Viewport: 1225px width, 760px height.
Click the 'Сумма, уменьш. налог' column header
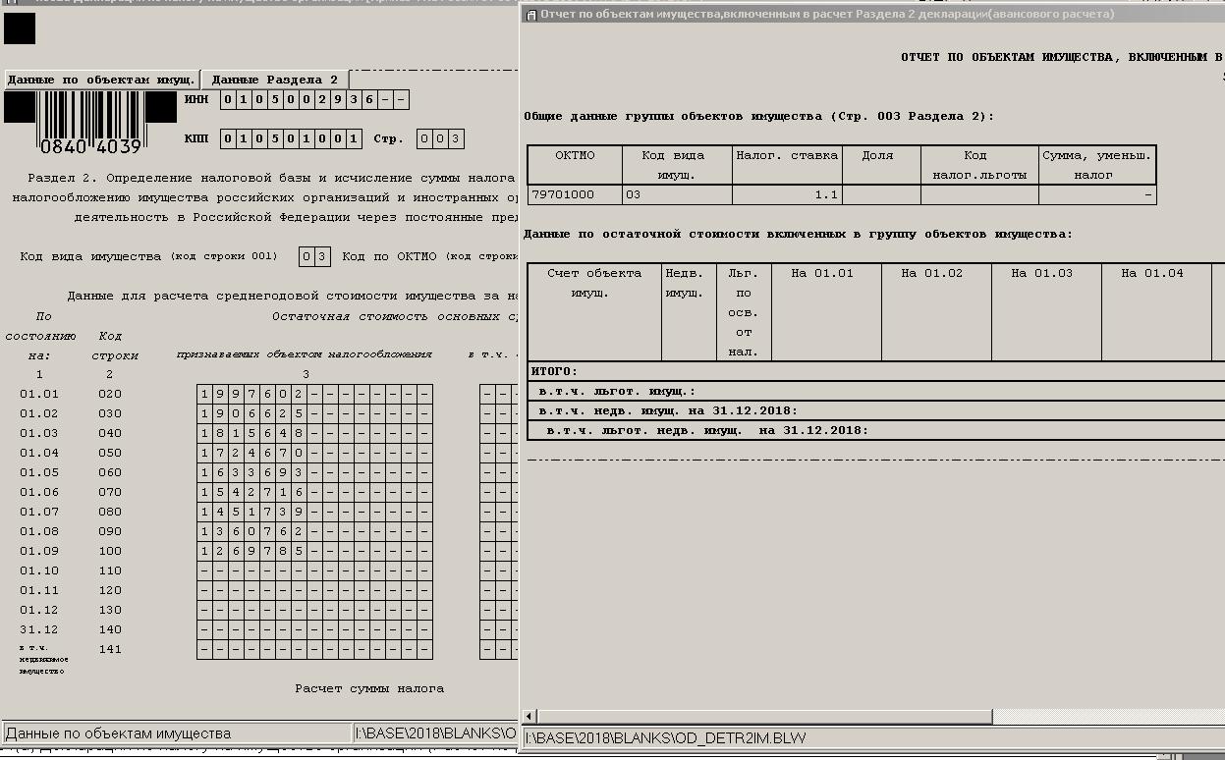(1097, 165)
